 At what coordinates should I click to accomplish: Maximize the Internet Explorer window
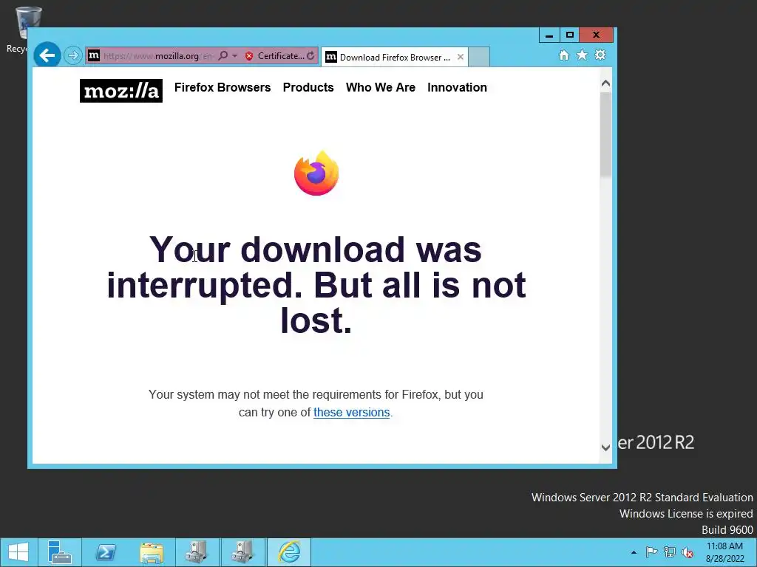pos(569,35)
